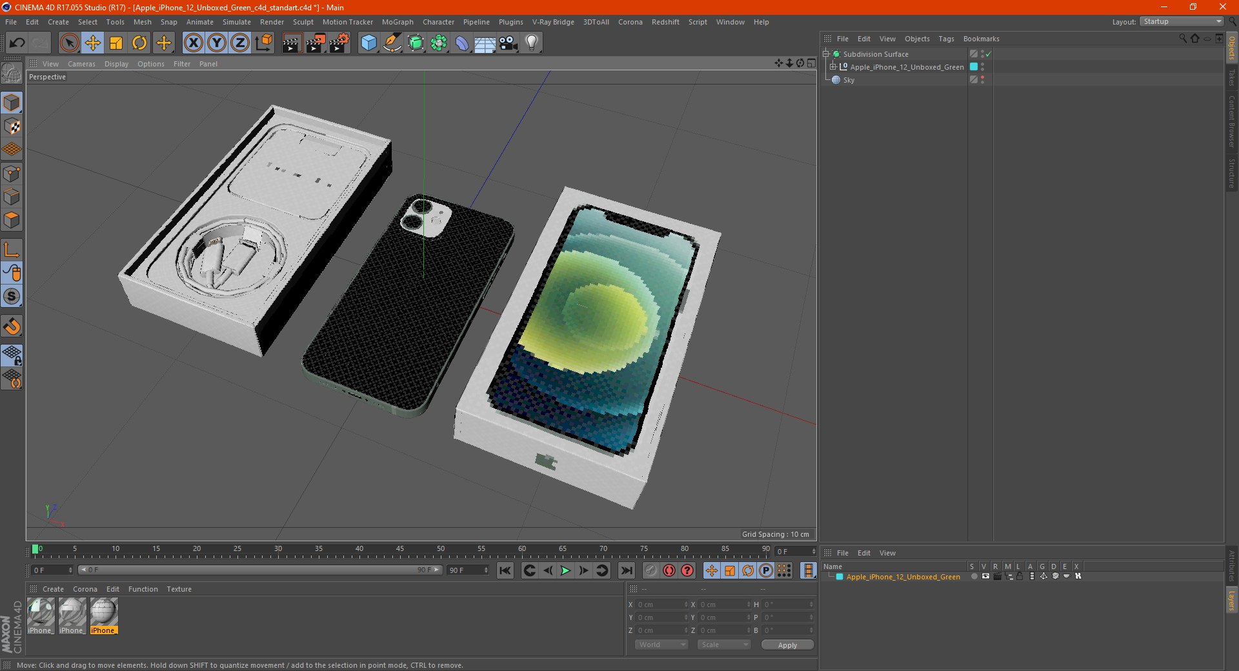1239x671 pixels.
Task: Toggle Sky object visibility dots
Action: [982, 80]
